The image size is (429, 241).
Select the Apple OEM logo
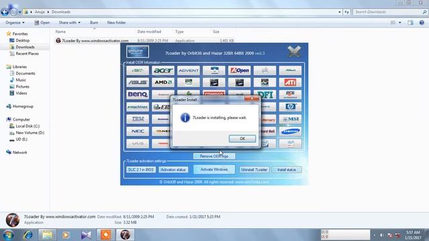pos(265,70)
